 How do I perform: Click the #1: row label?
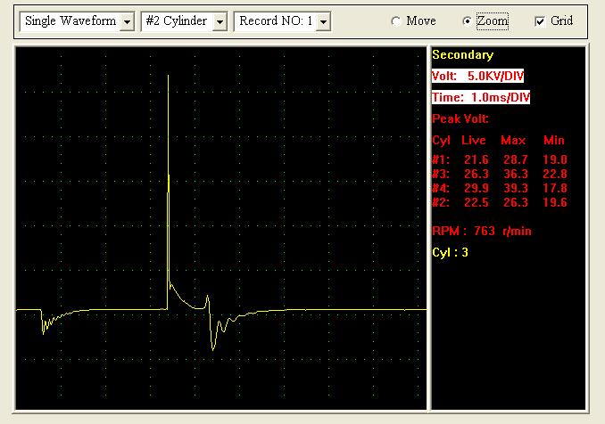pyautogui.click(x=441, y=159)
